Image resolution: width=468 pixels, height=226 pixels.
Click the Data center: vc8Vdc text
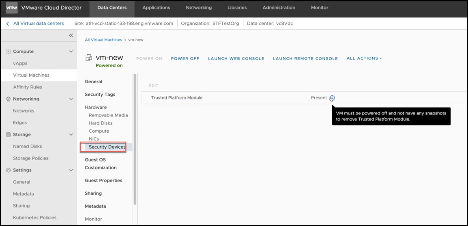(270, 24)
